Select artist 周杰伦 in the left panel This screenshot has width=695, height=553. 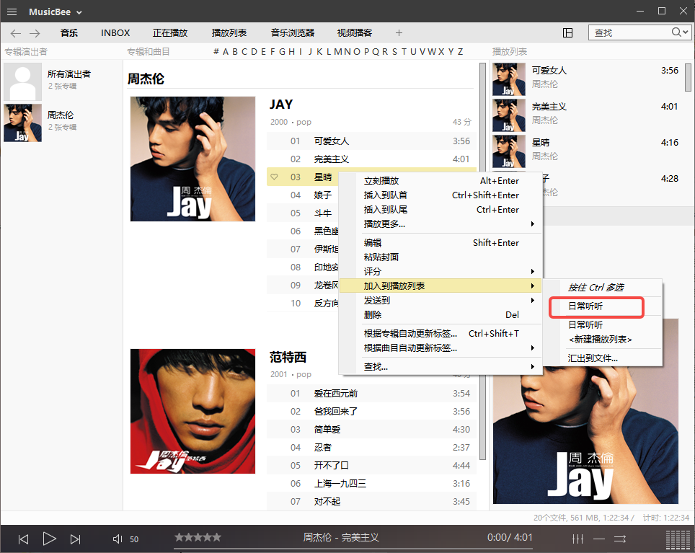pos(62,123)
